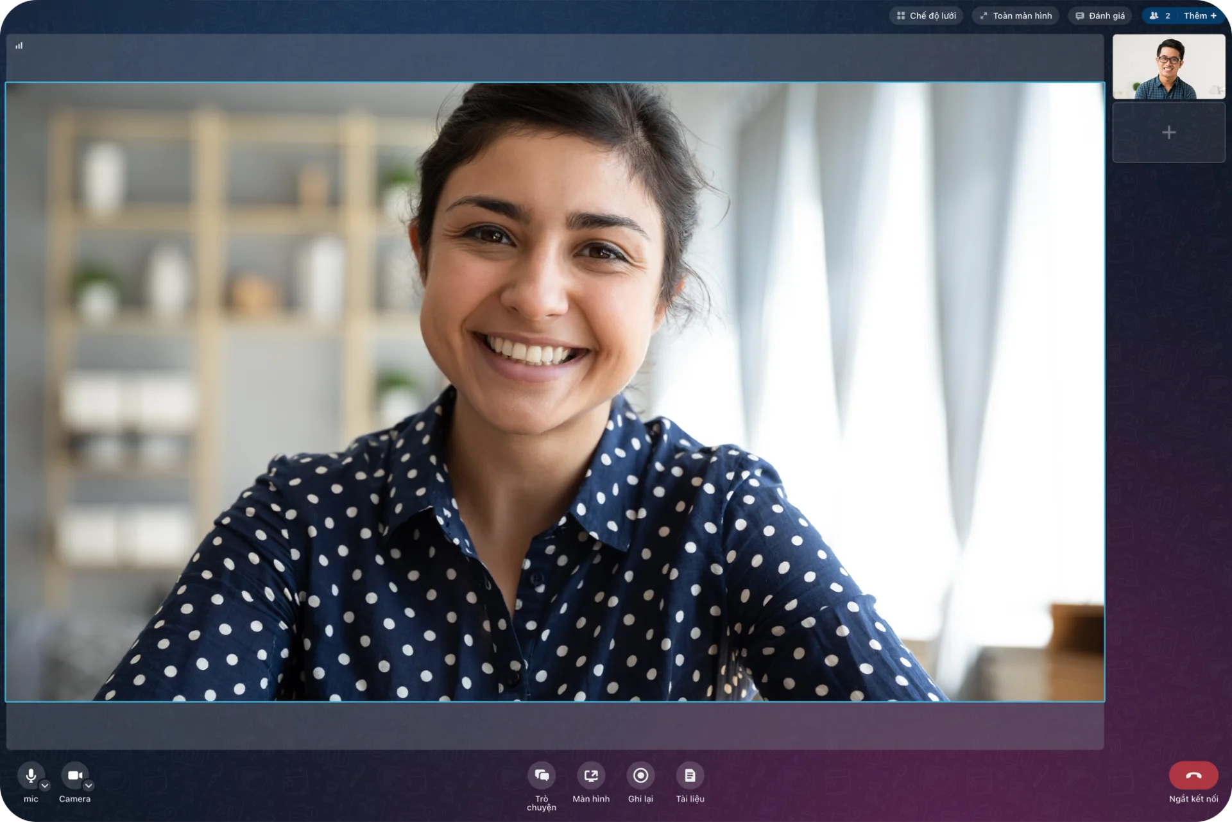Expand Camera options chevron
The width and height of the screenshot is (1232, 822).
point(89,785)
